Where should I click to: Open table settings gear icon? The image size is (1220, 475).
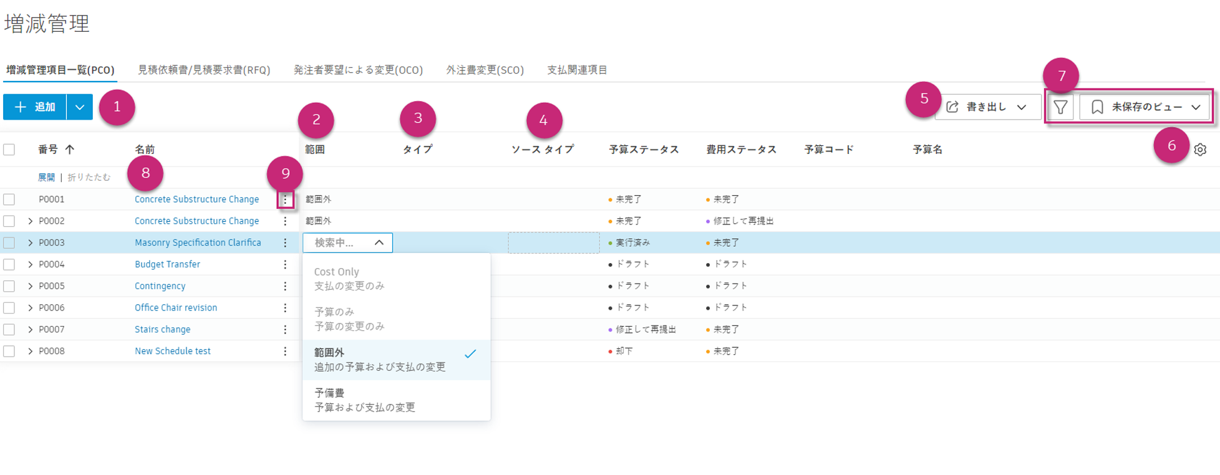[1200, 150]
